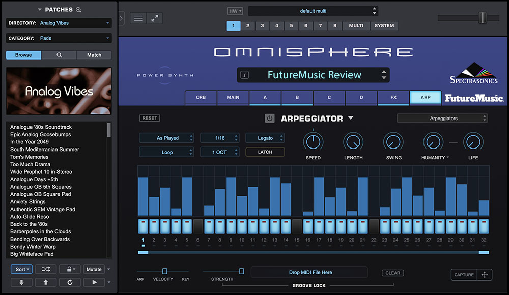
Task: Click the refresh circular arrow icon
Action: coord(70,282)
